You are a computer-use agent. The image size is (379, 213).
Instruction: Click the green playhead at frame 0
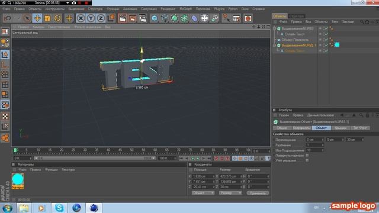pyautogui.click(x=15, y=150)
